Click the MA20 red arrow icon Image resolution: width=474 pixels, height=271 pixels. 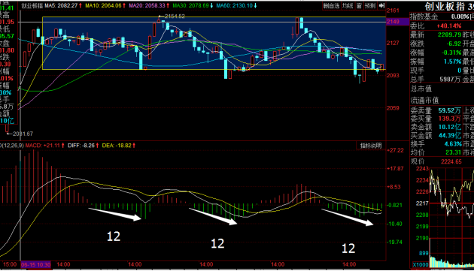[168, 6]
